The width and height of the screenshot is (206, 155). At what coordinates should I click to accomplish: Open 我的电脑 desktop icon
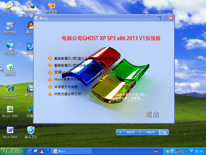pyautogui.click(x=10, y=28)
